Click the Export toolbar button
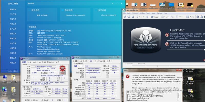Image resolution: width=205 pixels, height=102 pixels. tap(140, 17)
